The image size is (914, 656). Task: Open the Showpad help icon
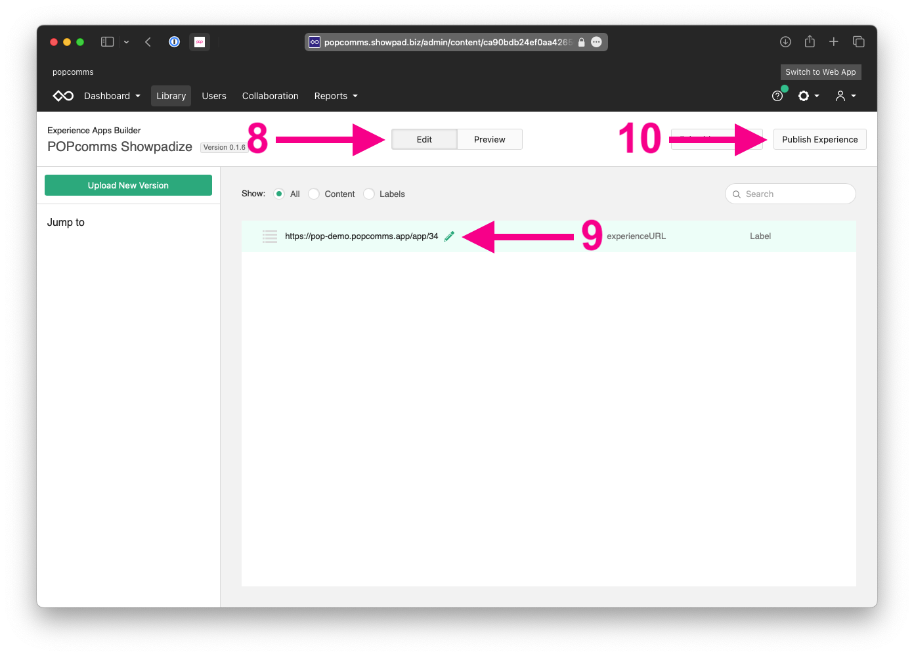tap(777, 96)
